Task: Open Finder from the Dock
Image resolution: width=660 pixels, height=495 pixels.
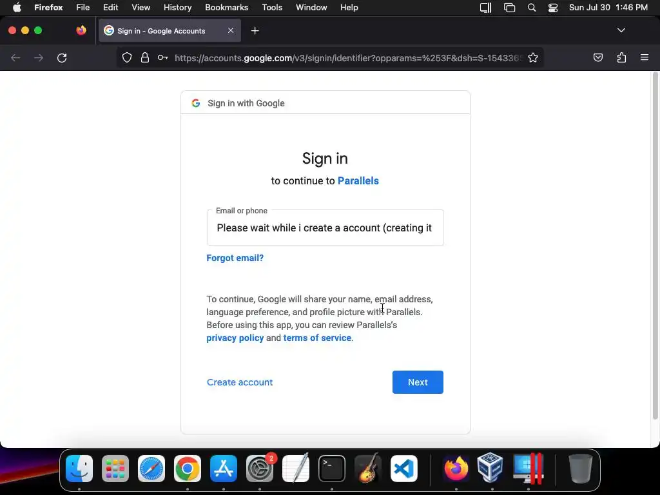Action: pos(79,469)
